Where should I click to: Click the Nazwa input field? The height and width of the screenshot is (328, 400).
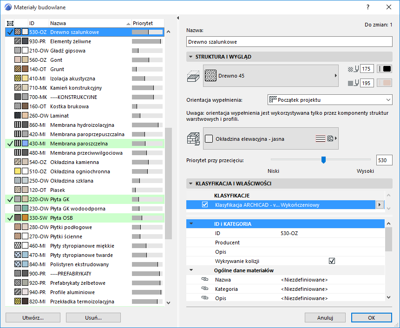(289, 41)
